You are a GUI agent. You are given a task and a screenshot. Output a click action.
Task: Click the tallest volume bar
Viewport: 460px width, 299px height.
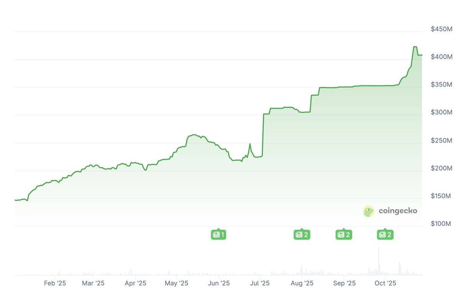click(x=379, y=260)
